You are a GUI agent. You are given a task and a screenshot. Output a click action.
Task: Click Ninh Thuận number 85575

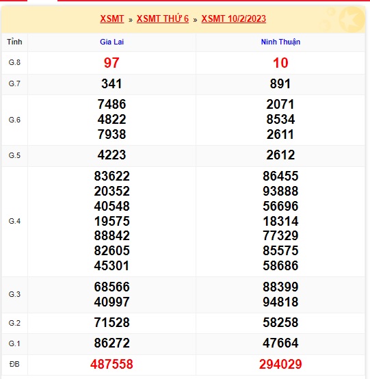click(x=280, y=250)
